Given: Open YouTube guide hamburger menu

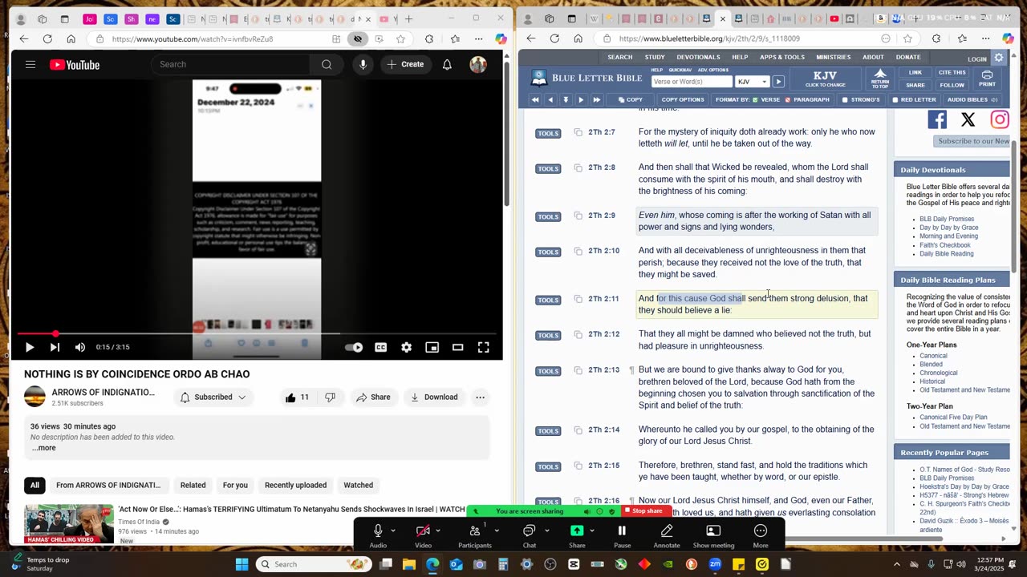Looking at the screenshot, I should [30, 65].
